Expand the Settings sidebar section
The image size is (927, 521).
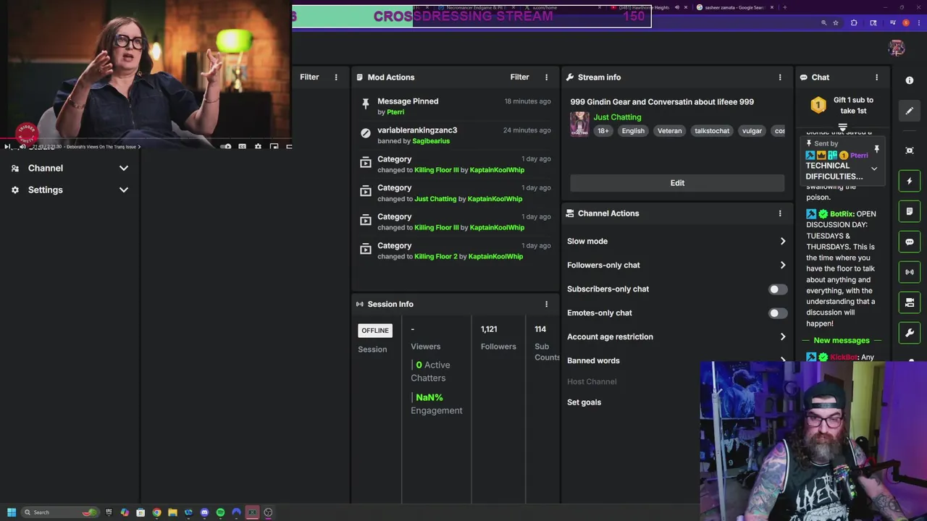click(x=124, y=190)
